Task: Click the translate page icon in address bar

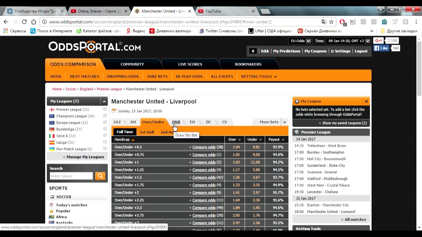Action: coord(324,22)
